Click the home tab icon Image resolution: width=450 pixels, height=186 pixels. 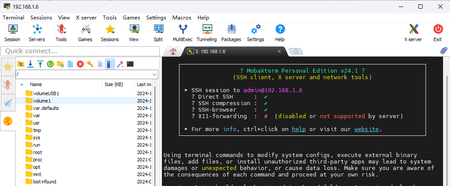pyautogui.click(x=173, y=51)
